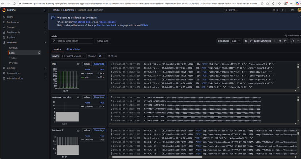Refresh the logs with the refresh icon
The height and width of the screenshot is (159, 301).
click(292, 41)
